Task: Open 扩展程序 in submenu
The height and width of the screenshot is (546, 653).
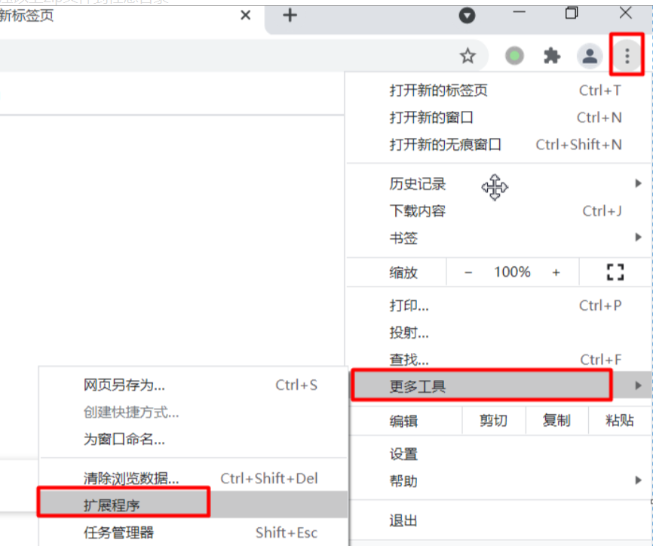Action: [193, 505]
